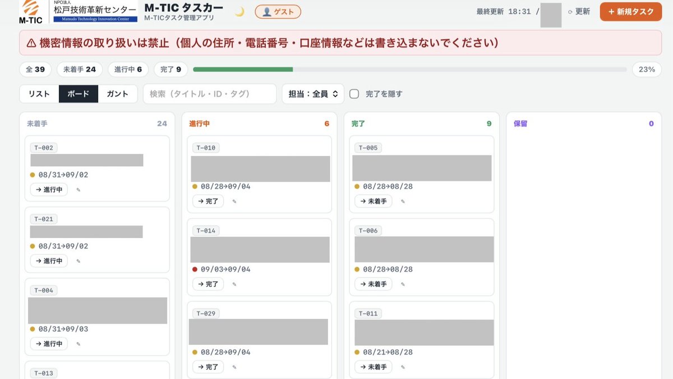Click the 完了 column header
This screenshot has width=673, height=379.
[358, 124]
